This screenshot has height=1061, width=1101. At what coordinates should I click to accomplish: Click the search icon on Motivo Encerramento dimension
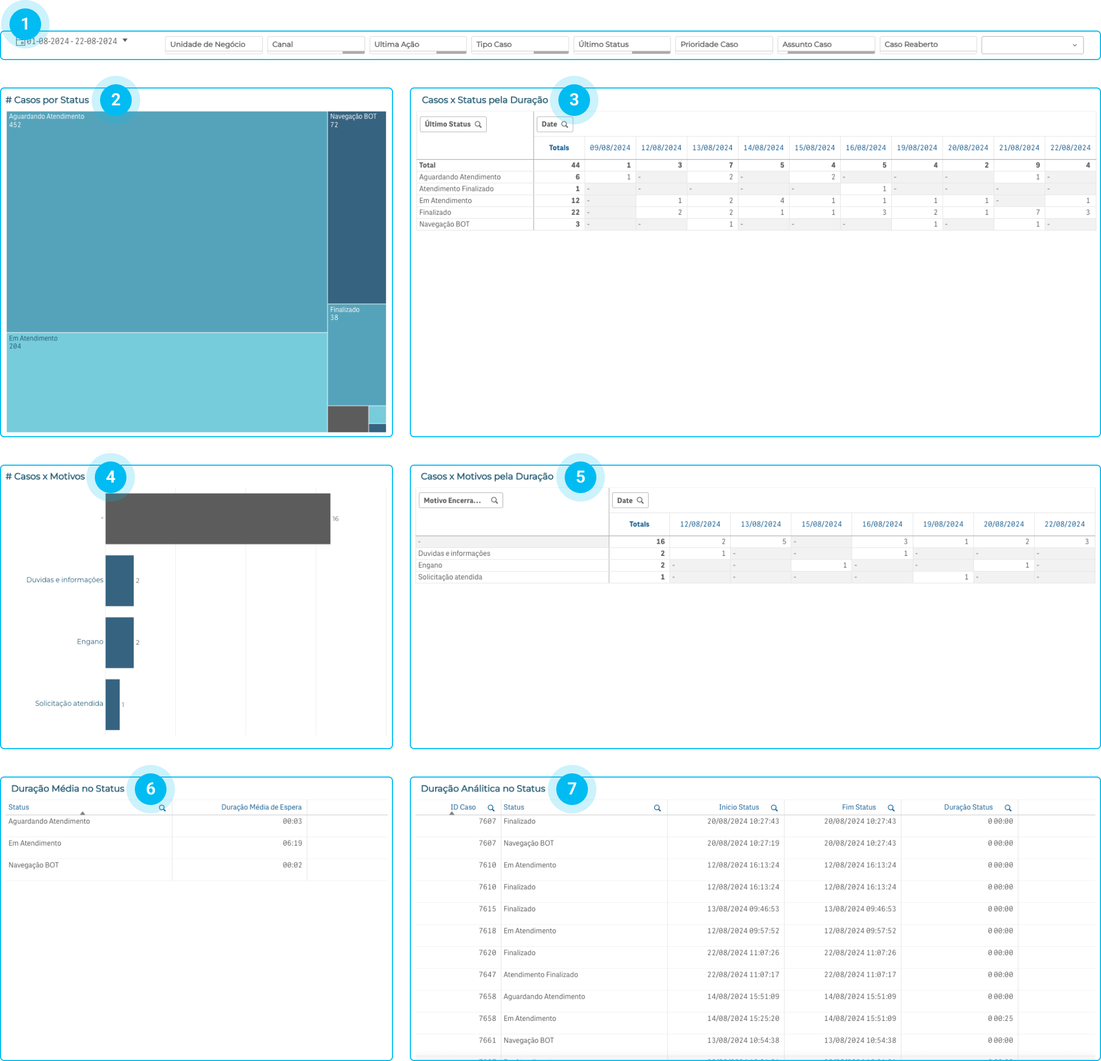(494, 500)
